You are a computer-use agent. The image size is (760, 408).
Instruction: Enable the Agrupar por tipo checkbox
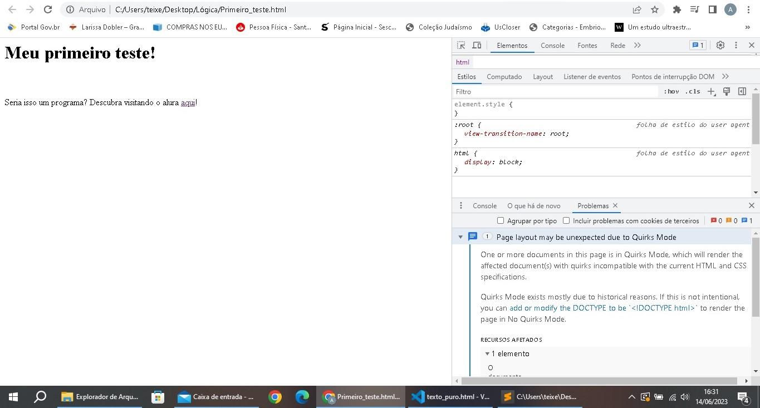coord(501,221)
